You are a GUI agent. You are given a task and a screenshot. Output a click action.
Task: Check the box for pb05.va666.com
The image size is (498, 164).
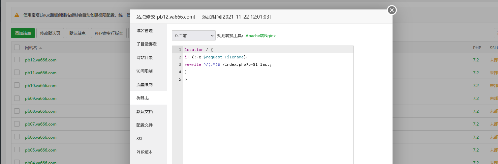(x=17, y=150)
